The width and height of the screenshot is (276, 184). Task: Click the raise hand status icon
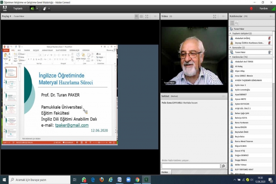point(44,8)
